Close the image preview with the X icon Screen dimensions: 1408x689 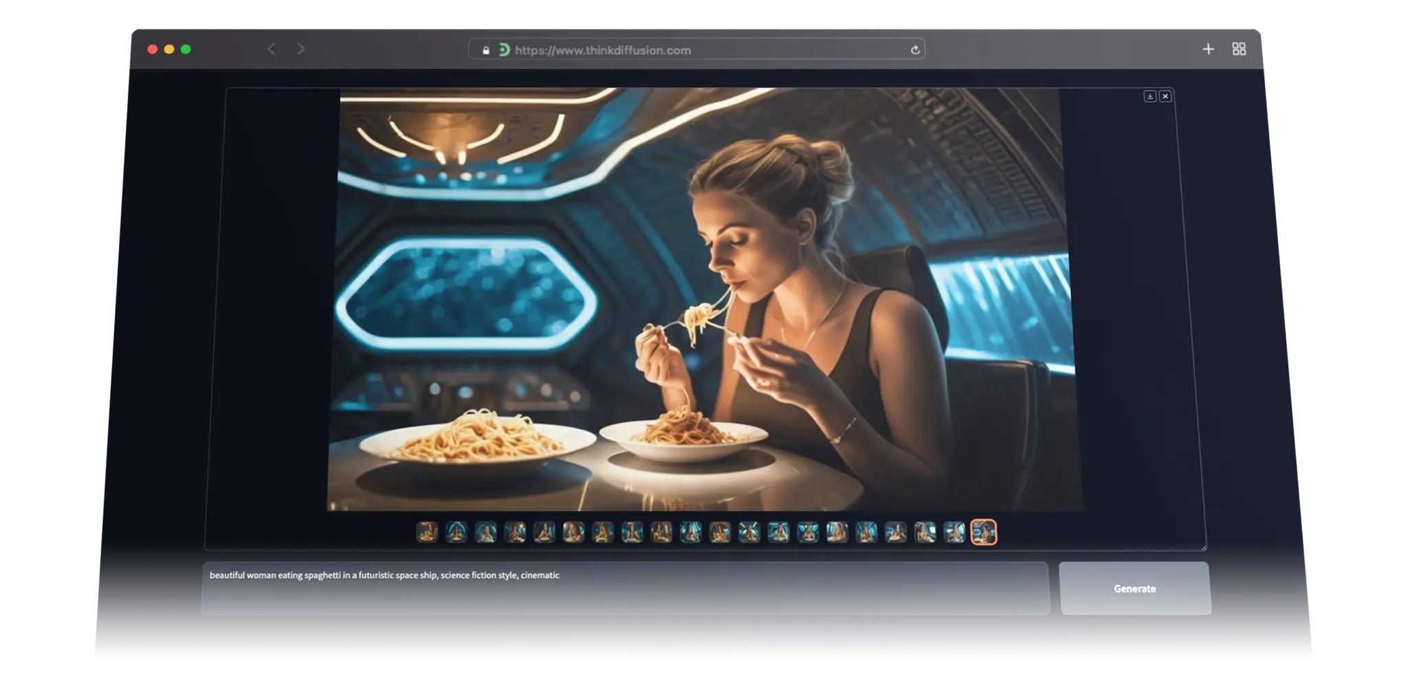tap(1165, 96)
